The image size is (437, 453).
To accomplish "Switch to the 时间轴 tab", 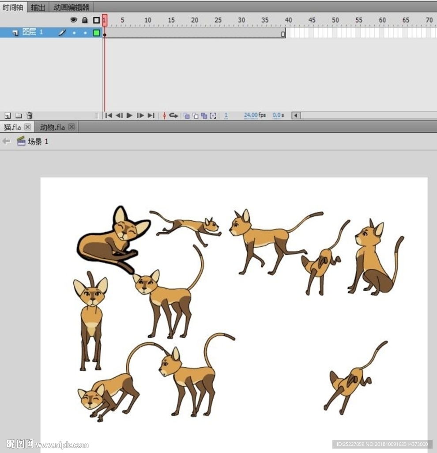I will point(13,7).
